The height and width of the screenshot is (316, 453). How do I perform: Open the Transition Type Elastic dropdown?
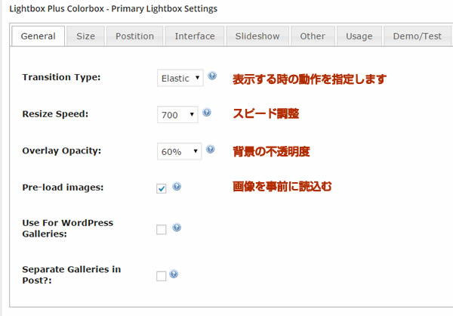180,78
